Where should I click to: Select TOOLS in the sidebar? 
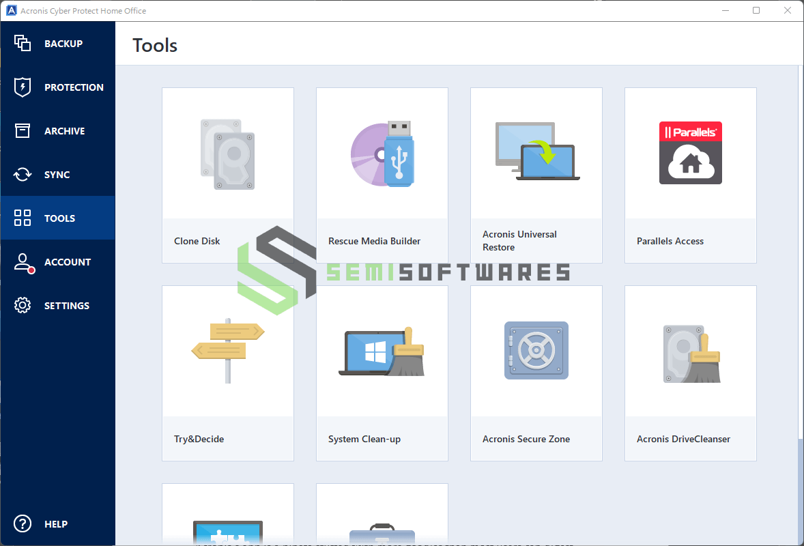tap(58, 218)
